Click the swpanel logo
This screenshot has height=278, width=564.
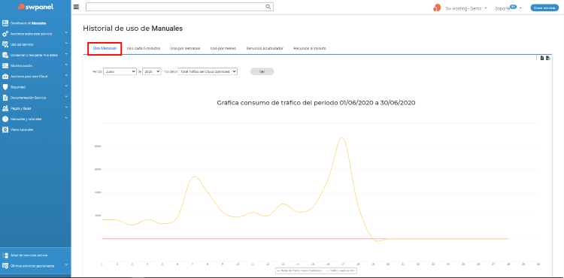(x=35, y=7)
